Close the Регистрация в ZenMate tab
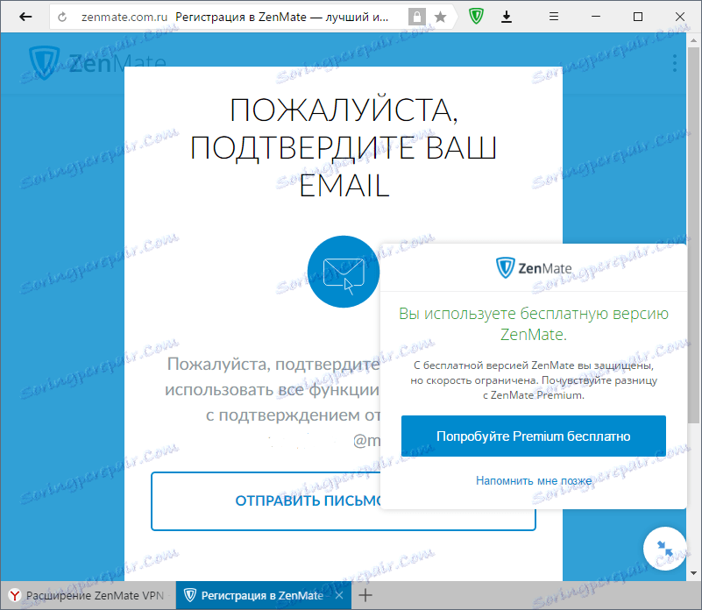Screen dimensions: 702x610 [339, 595]
